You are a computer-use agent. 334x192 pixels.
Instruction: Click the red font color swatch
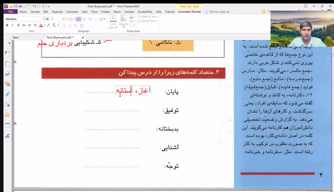point(41,25)
